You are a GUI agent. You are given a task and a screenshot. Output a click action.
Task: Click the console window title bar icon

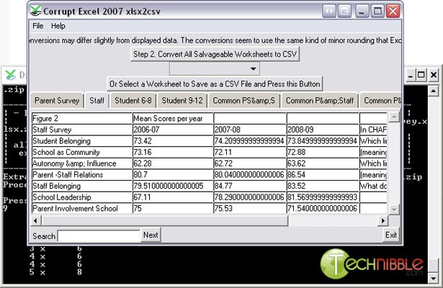tap(11, 75)
